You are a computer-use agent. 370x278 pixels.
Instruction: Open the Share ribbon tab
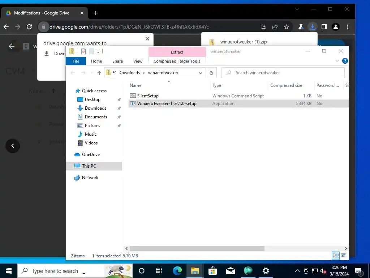tap(117, 61)
